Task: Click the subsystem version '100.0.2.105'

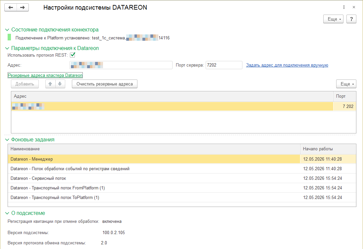Action: click(114, 232)
